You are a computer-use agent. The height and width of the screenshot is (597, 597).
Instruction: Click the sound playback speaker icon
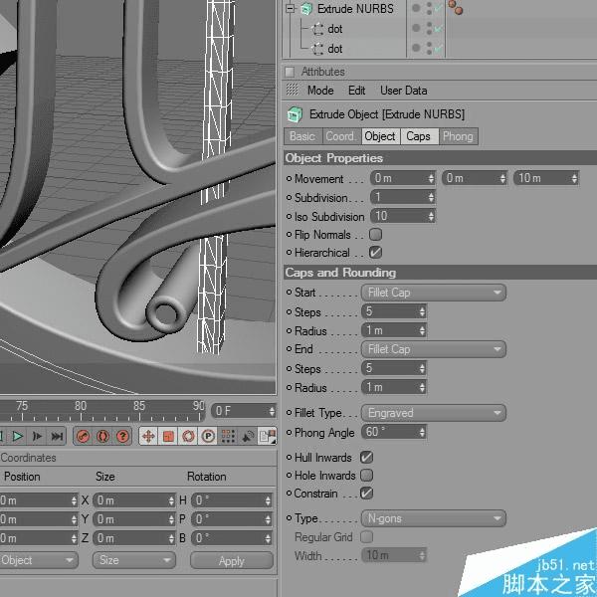[248, 436]
